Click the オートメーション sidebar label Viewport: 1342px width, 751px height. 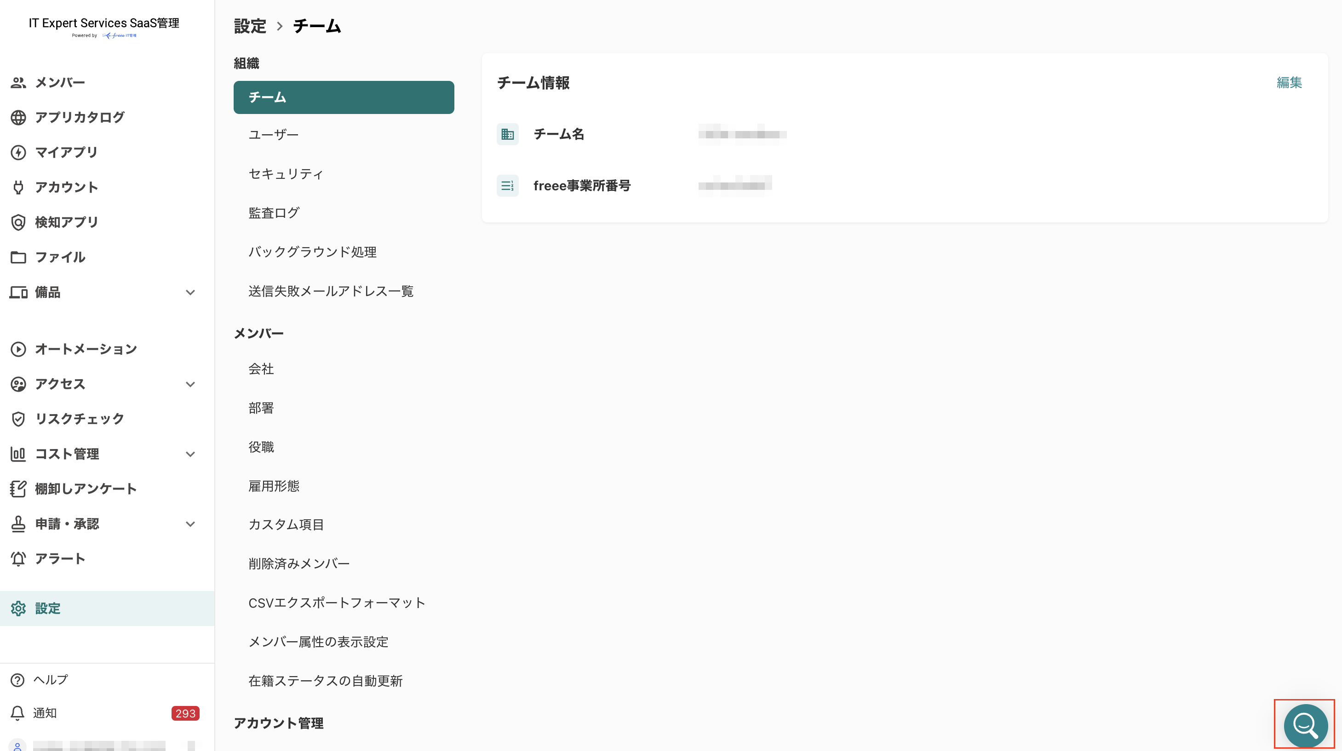pos(86,349)
